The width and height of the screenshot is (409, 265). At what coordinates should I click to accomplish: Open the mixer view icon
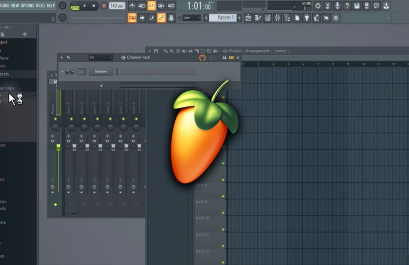coord(277,18)
